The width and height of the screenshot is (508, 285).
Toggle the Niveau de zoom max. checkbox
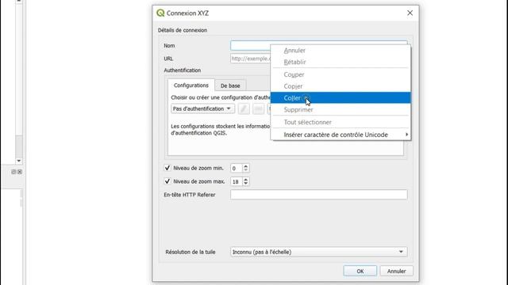167,181
